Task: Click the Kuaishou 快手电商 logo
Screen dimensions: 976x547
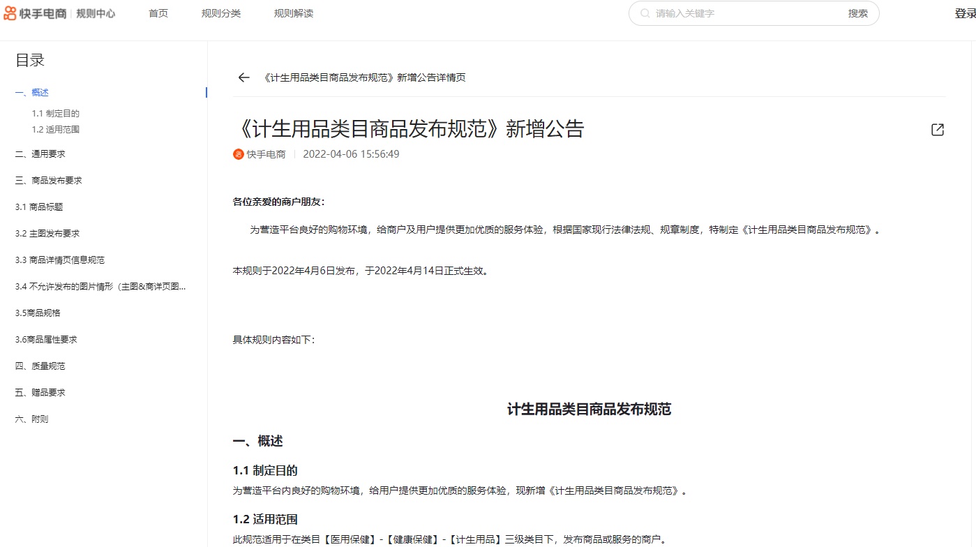Action: [35, 13]
